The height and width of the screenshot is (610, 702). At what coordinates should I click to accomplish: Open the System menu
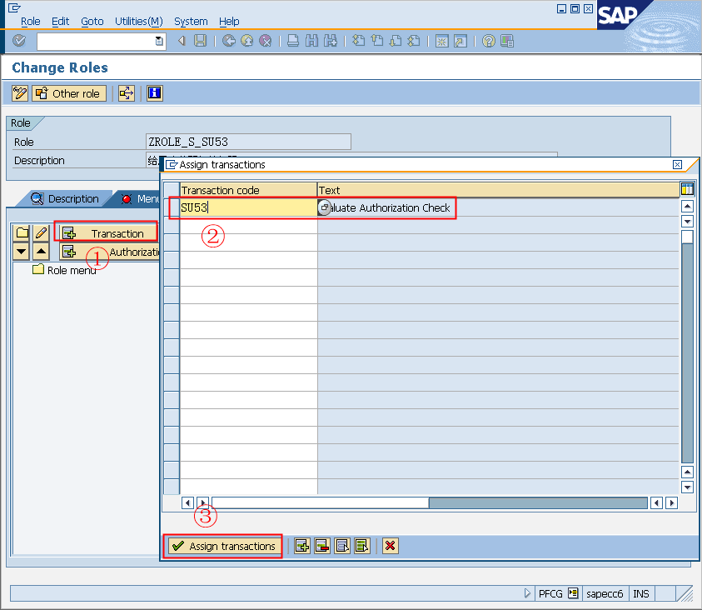click(x=191, y=21)
